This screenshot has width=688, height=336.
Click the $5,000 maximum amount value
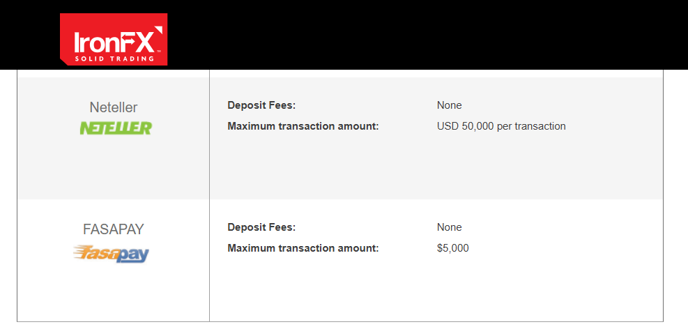pyautogui.click(x=452, y=248)
